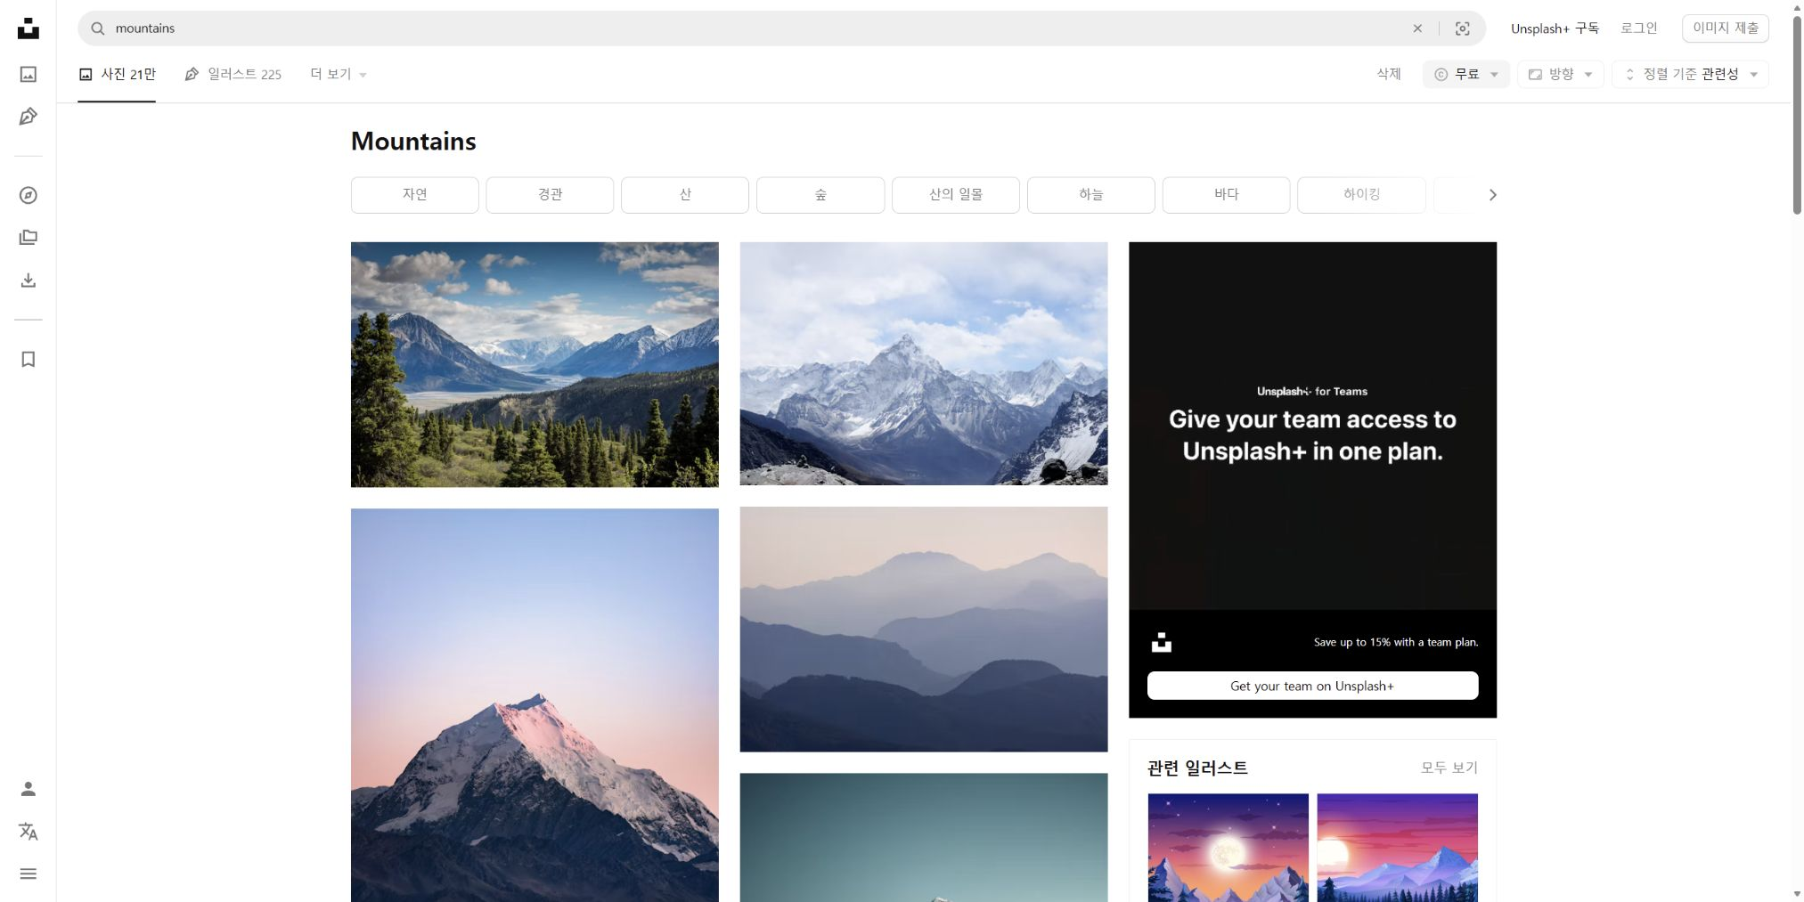Clear the search field with X icon
The image size is (1804, 902).
pos(1417,28)
